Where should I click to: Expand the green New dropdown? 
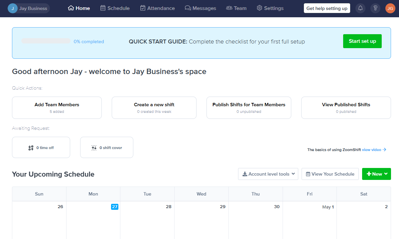[376, 174]
